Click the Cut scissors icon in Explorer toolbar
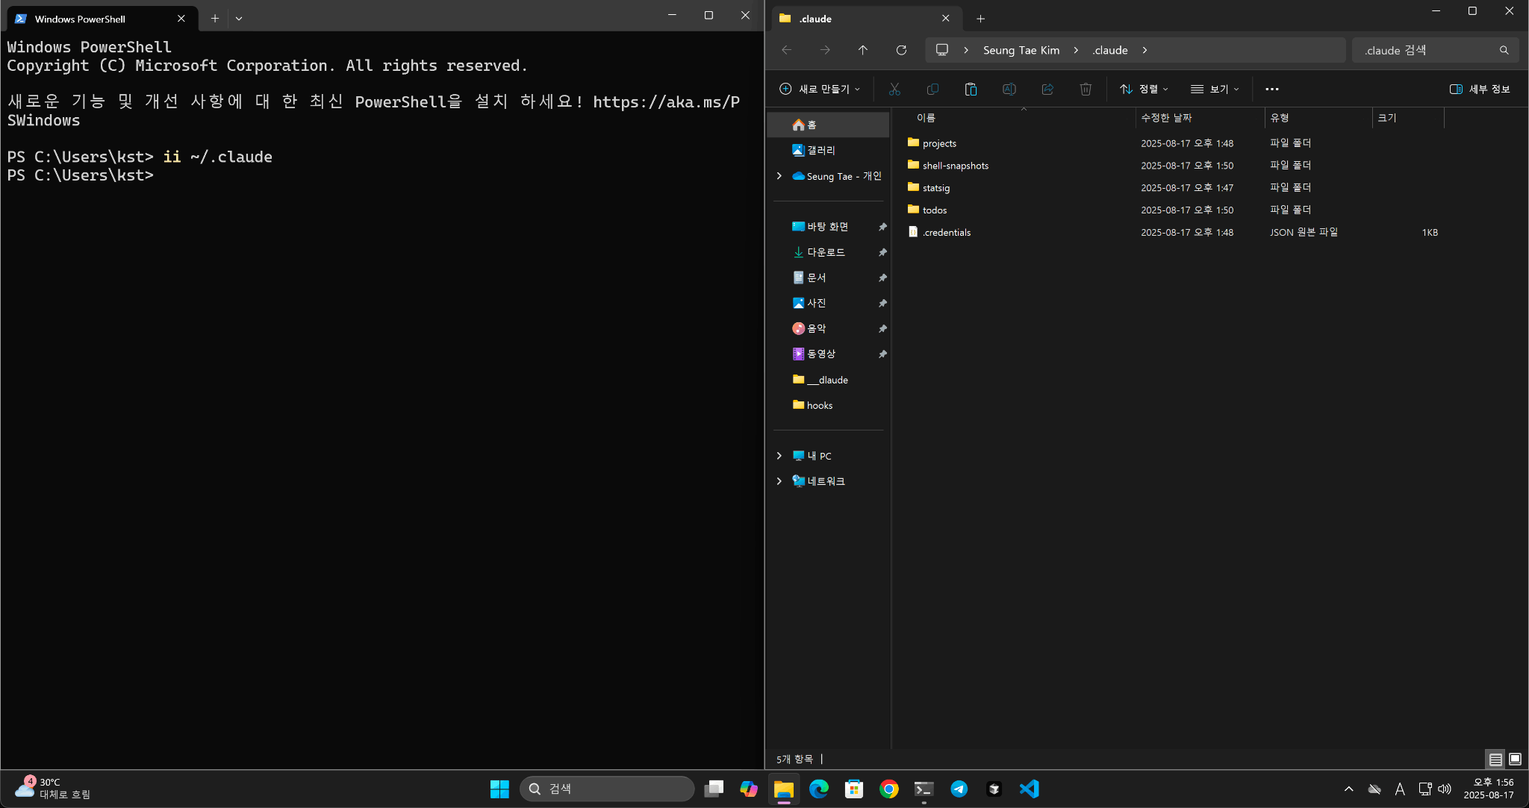1529x808 pixels. (894, 90)
